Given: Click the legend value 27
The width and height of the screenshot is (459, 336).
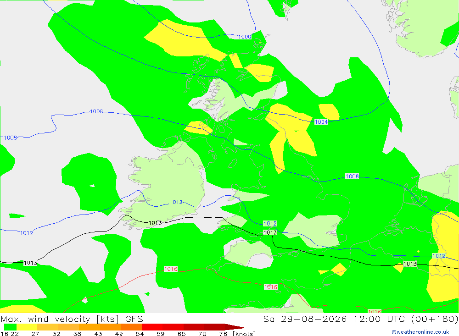Looking at the screenshot, I should tap(35, 334).
